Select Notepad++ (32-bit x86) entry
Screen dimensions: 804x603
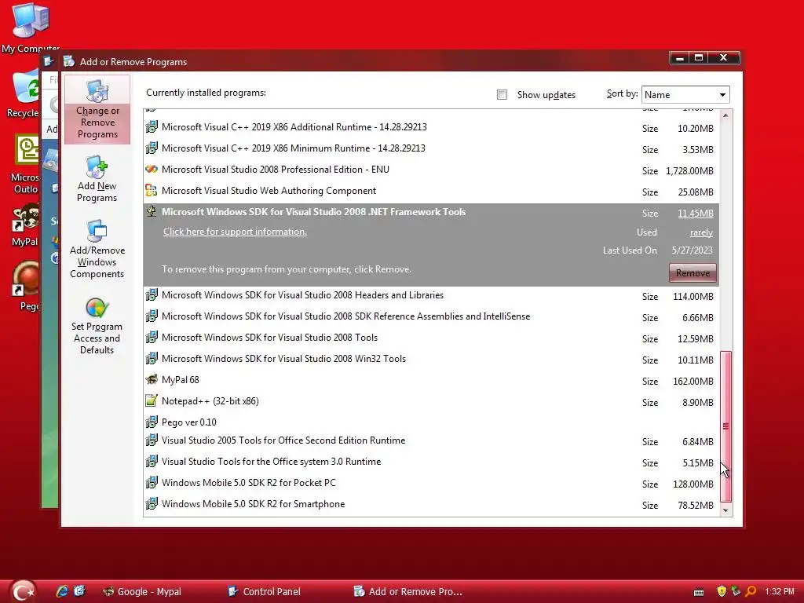pyautogui.click(x=210, y=401)
